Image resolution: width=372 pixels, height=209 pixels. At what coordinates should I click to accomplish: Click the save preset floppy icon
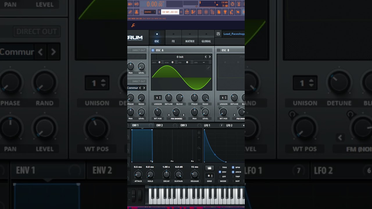218,34
